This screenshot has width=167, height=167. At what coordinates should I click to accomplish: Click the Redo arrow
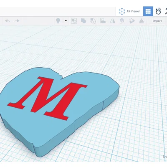[17, 21]
